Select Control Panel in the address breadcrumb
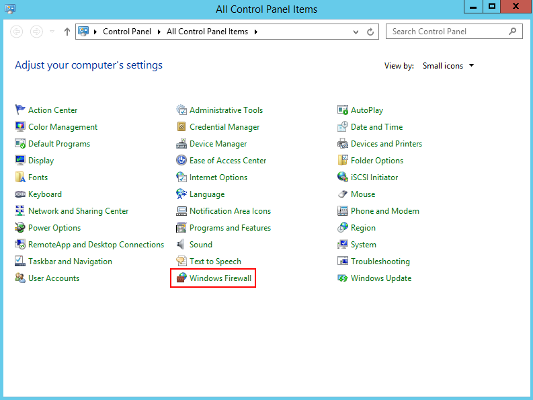Viewport: 533px width, 400px height. tap(127, 32)
